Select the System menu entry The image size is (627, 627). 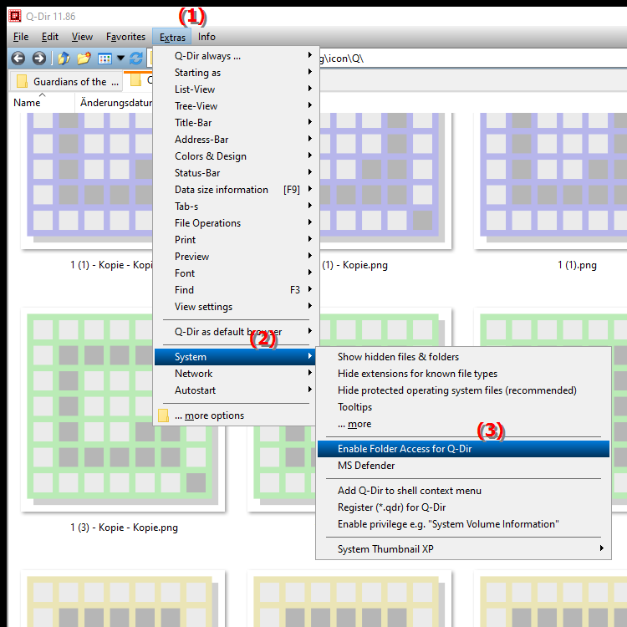click(235, 357)
